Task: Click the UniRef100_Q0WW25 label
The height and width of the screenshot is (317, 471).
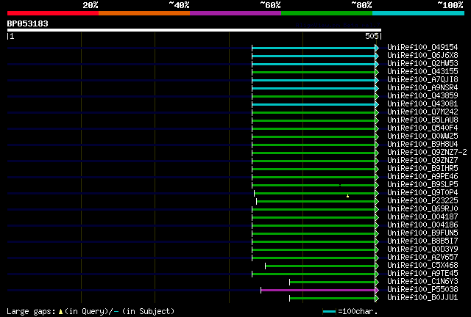Action: [x=422, y=136]
